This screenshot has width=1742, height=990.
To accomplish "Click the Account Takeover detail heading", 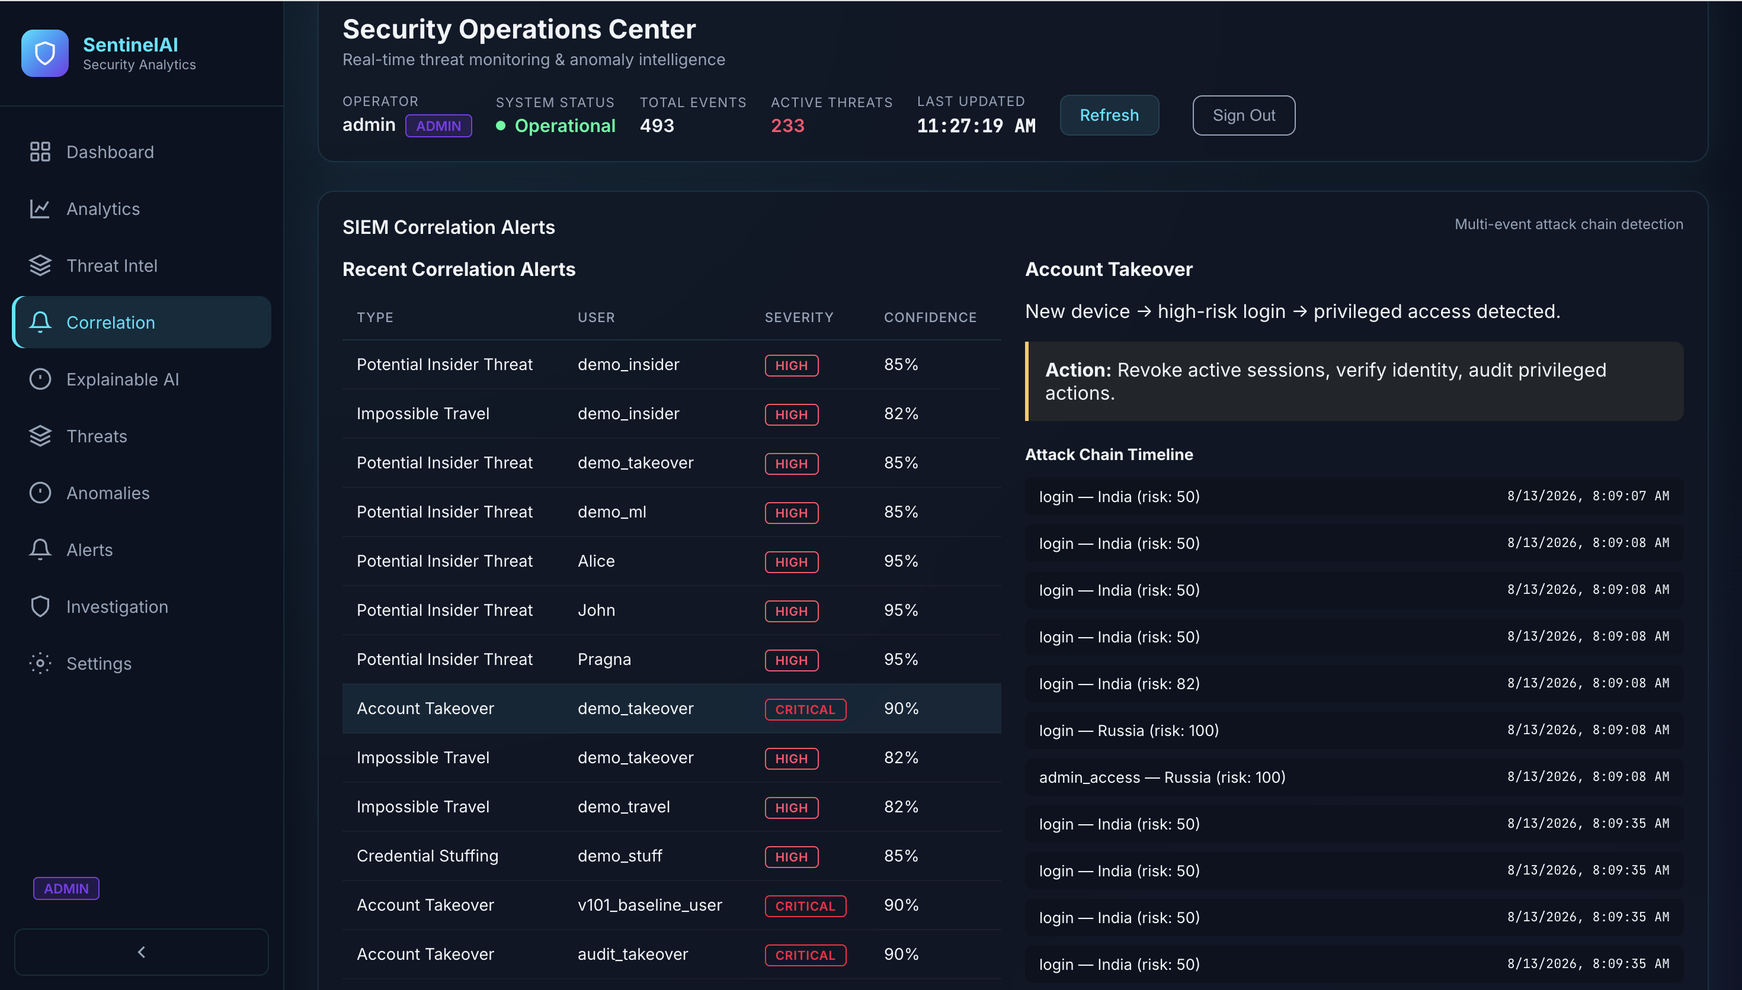I will 1109,269.
